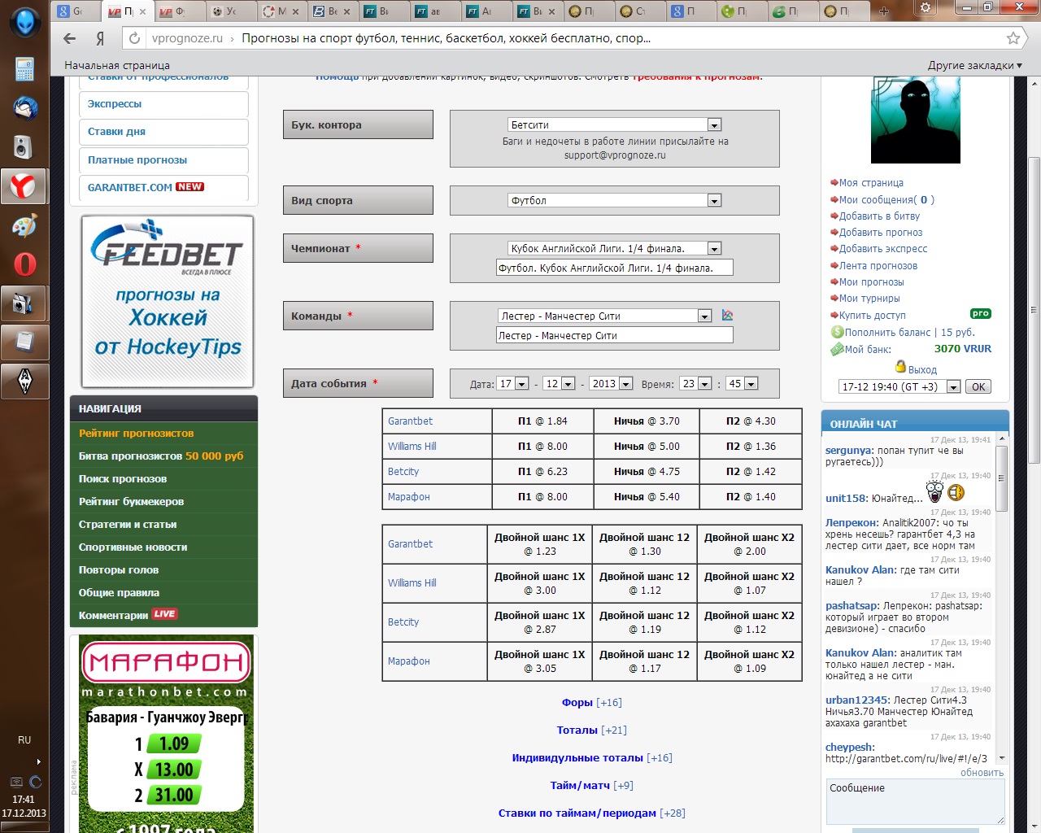Open Другие закладки bookmarks folder
1041x833 pixels.
click(x=974, y=65)
